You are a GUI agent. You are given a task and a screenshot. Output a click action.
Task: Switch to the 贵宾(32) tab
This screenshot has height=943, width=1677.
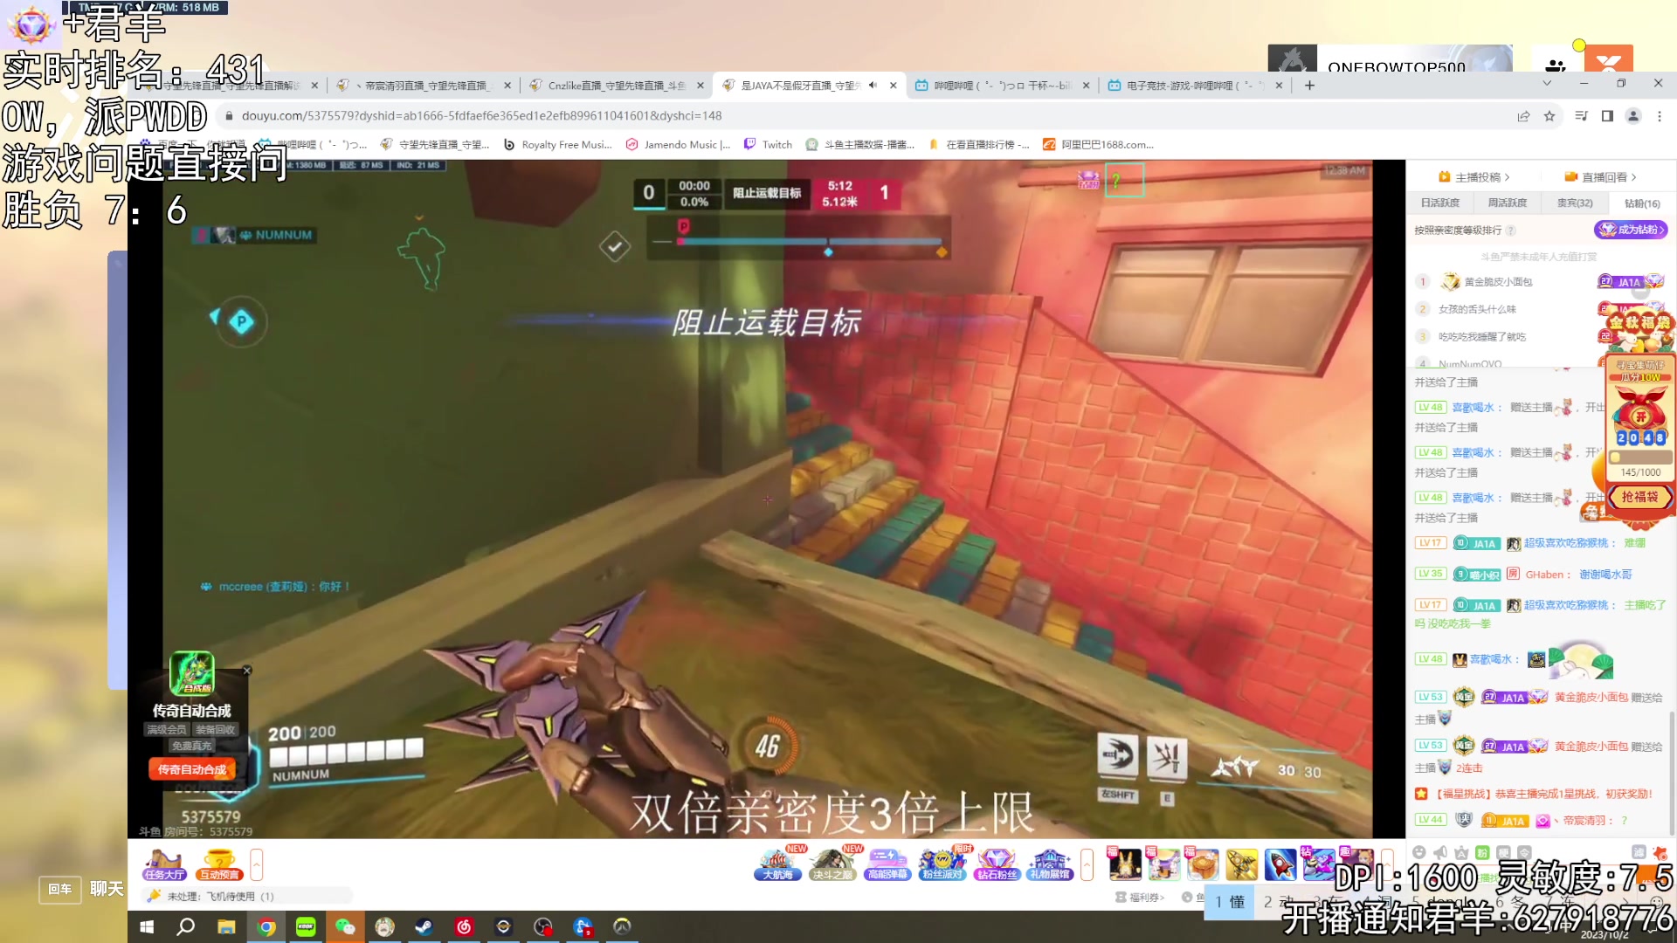1574,203
